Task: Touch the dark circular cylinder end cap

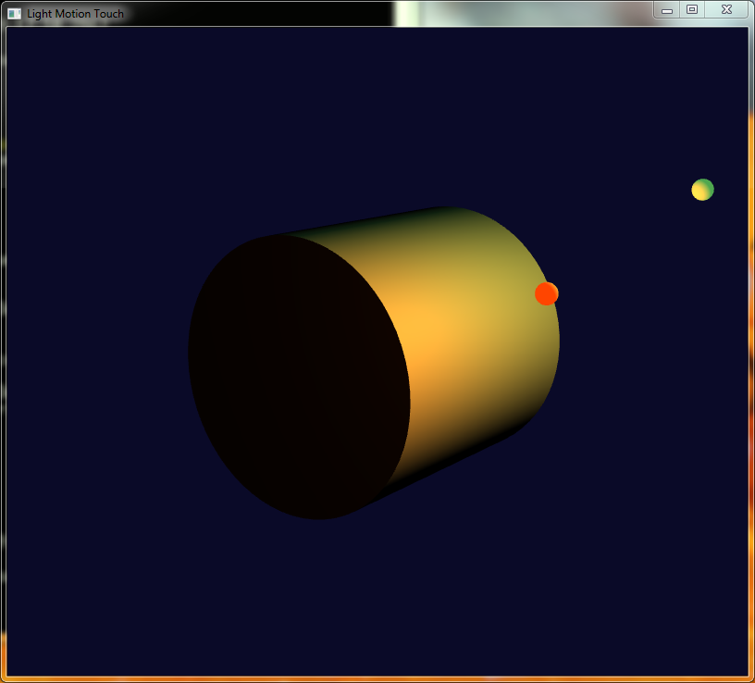Action: point(299,376)
